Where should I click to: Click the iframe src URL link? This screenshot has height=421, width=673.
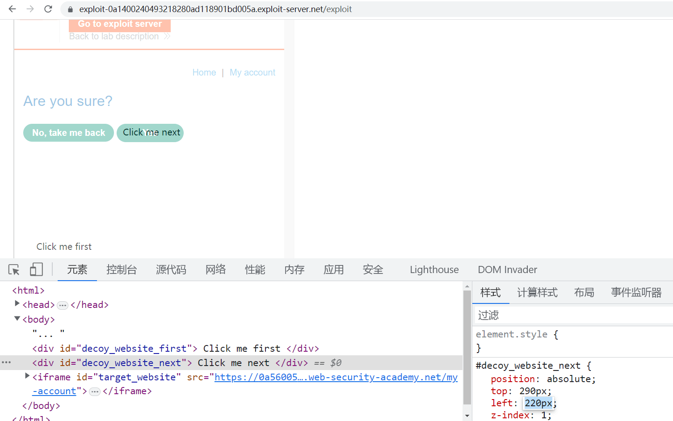[x=336, y=377]
